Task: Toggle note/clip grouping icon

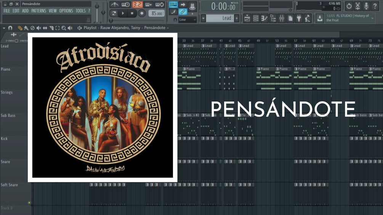Action: point(173,12)
